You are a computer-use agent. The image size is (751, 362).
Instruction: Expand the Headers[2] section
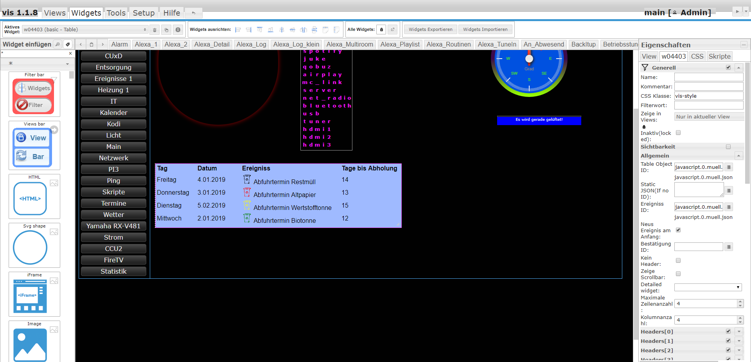[x=739, y=351]
